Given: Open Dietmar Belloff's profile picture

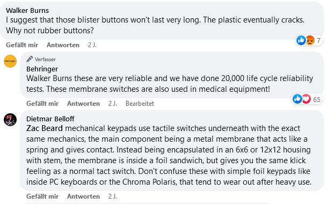Looking at the screenshot, I should click(10, 120).
